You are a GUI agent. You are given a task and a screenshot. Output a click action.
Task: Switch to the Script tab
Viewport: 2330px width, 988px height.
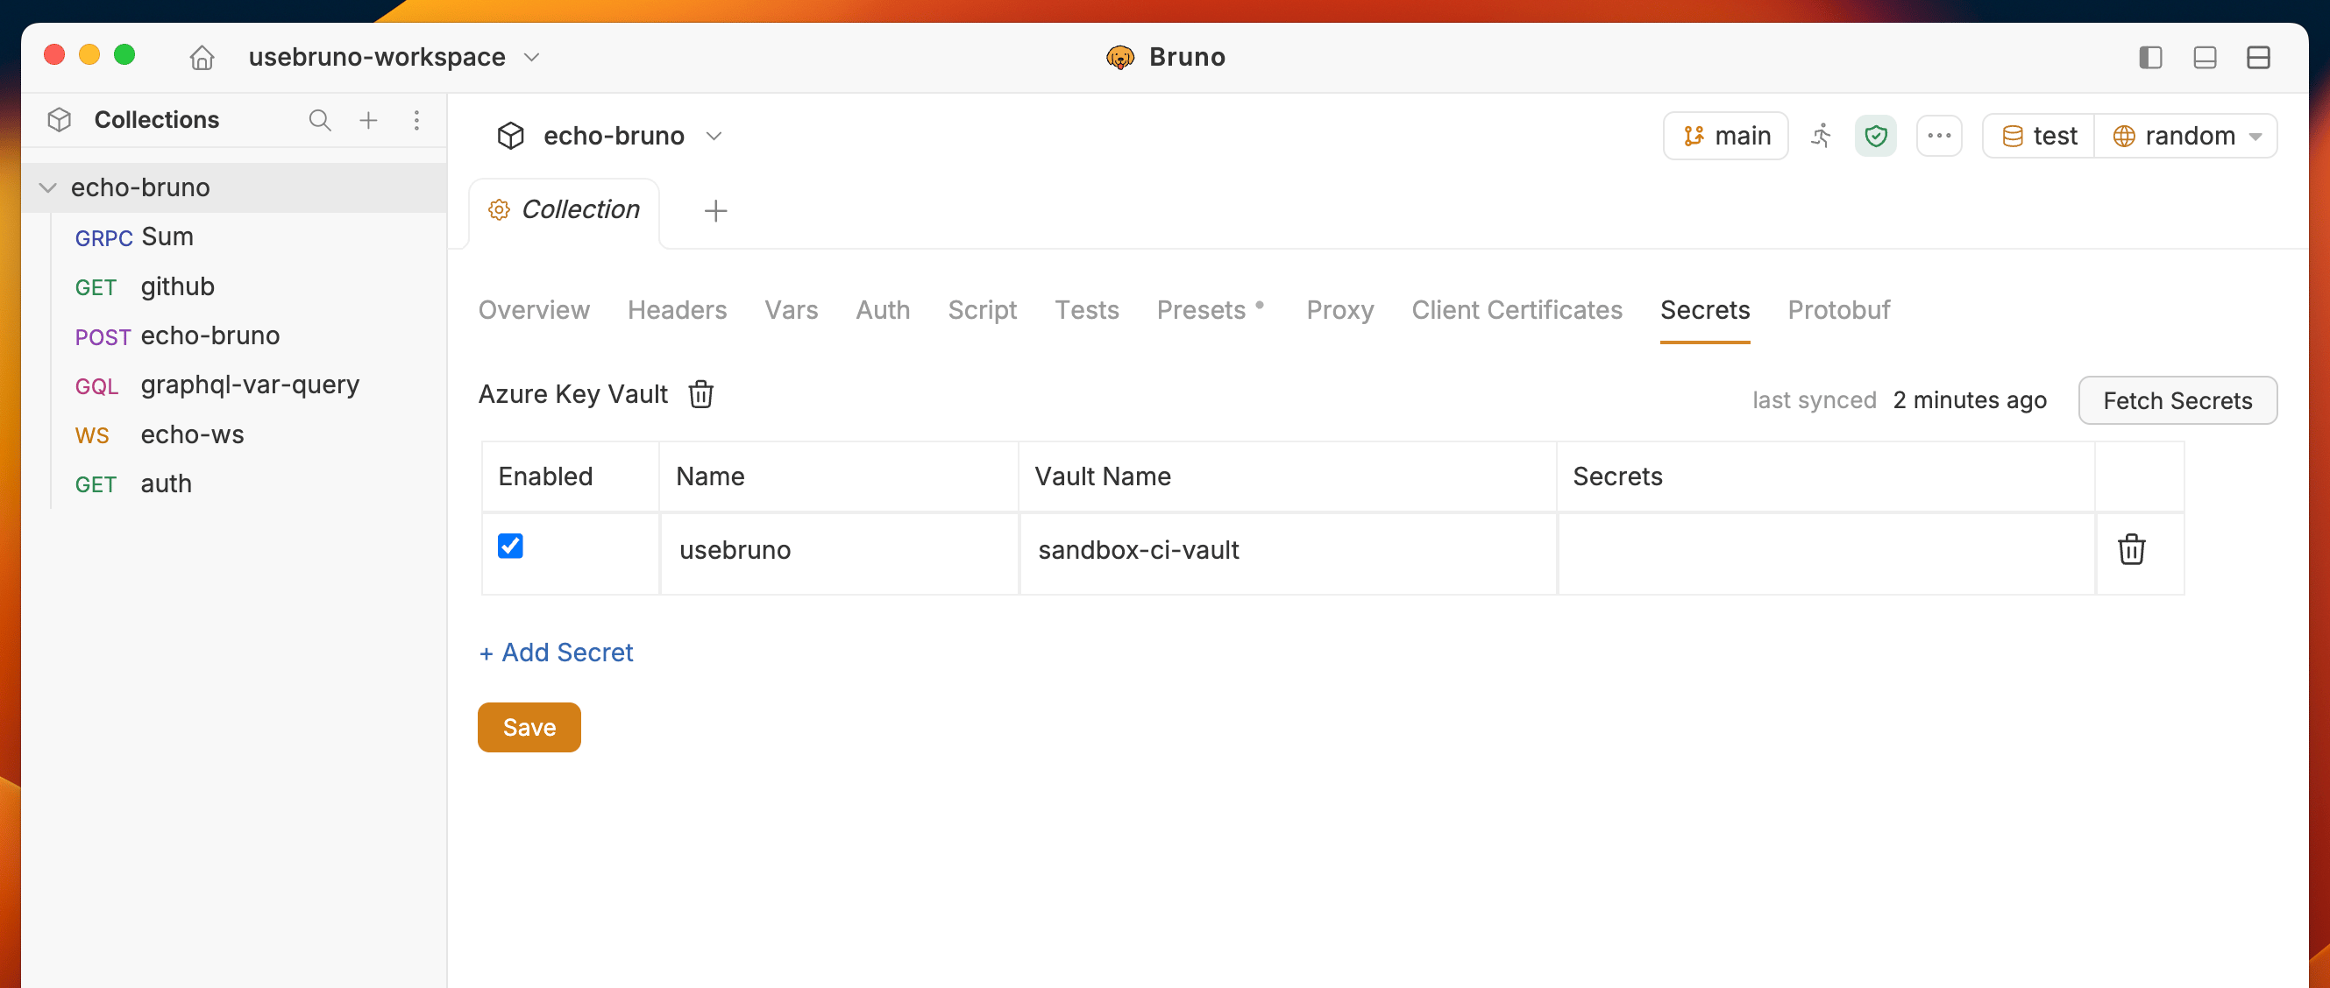pyautogui.click(x=983, y=310)
